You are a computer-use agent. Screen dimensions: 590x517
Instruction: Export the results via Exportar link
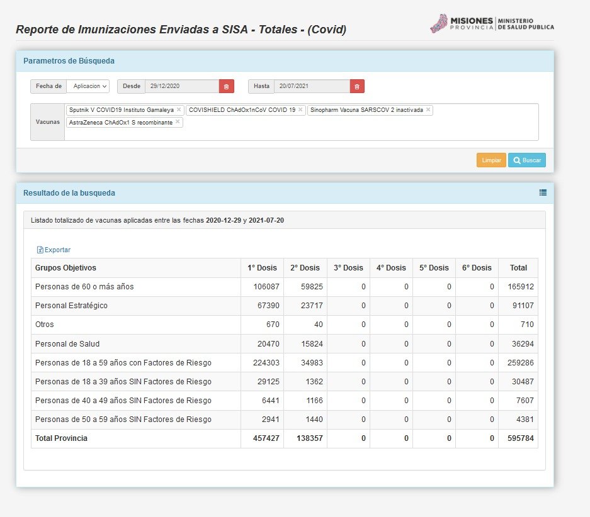(x=54, y=250)
